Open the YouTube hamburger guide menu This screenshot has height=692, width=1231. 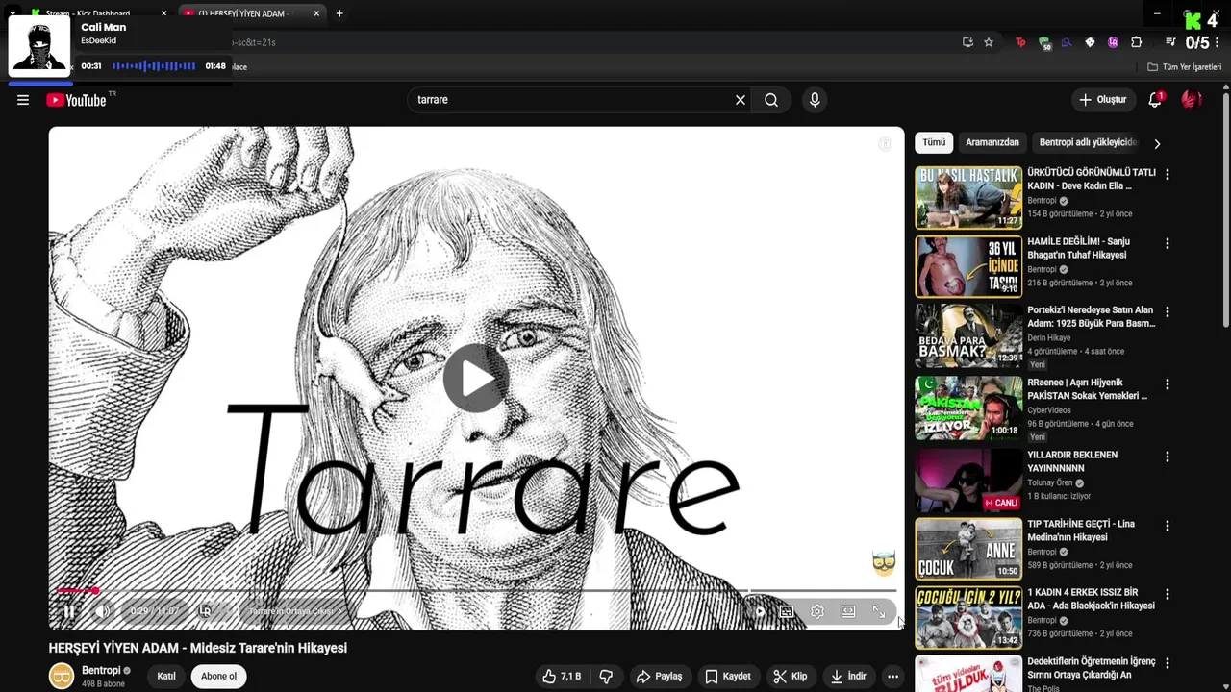tap(23, 100)
